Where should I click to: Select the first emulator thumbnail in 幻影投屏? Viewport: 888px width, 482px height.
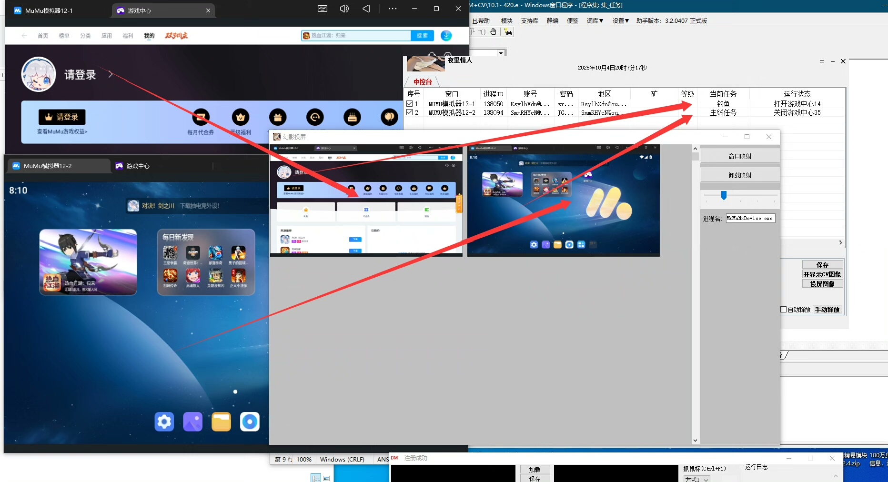pyautogui.click(x=366, y=201)
